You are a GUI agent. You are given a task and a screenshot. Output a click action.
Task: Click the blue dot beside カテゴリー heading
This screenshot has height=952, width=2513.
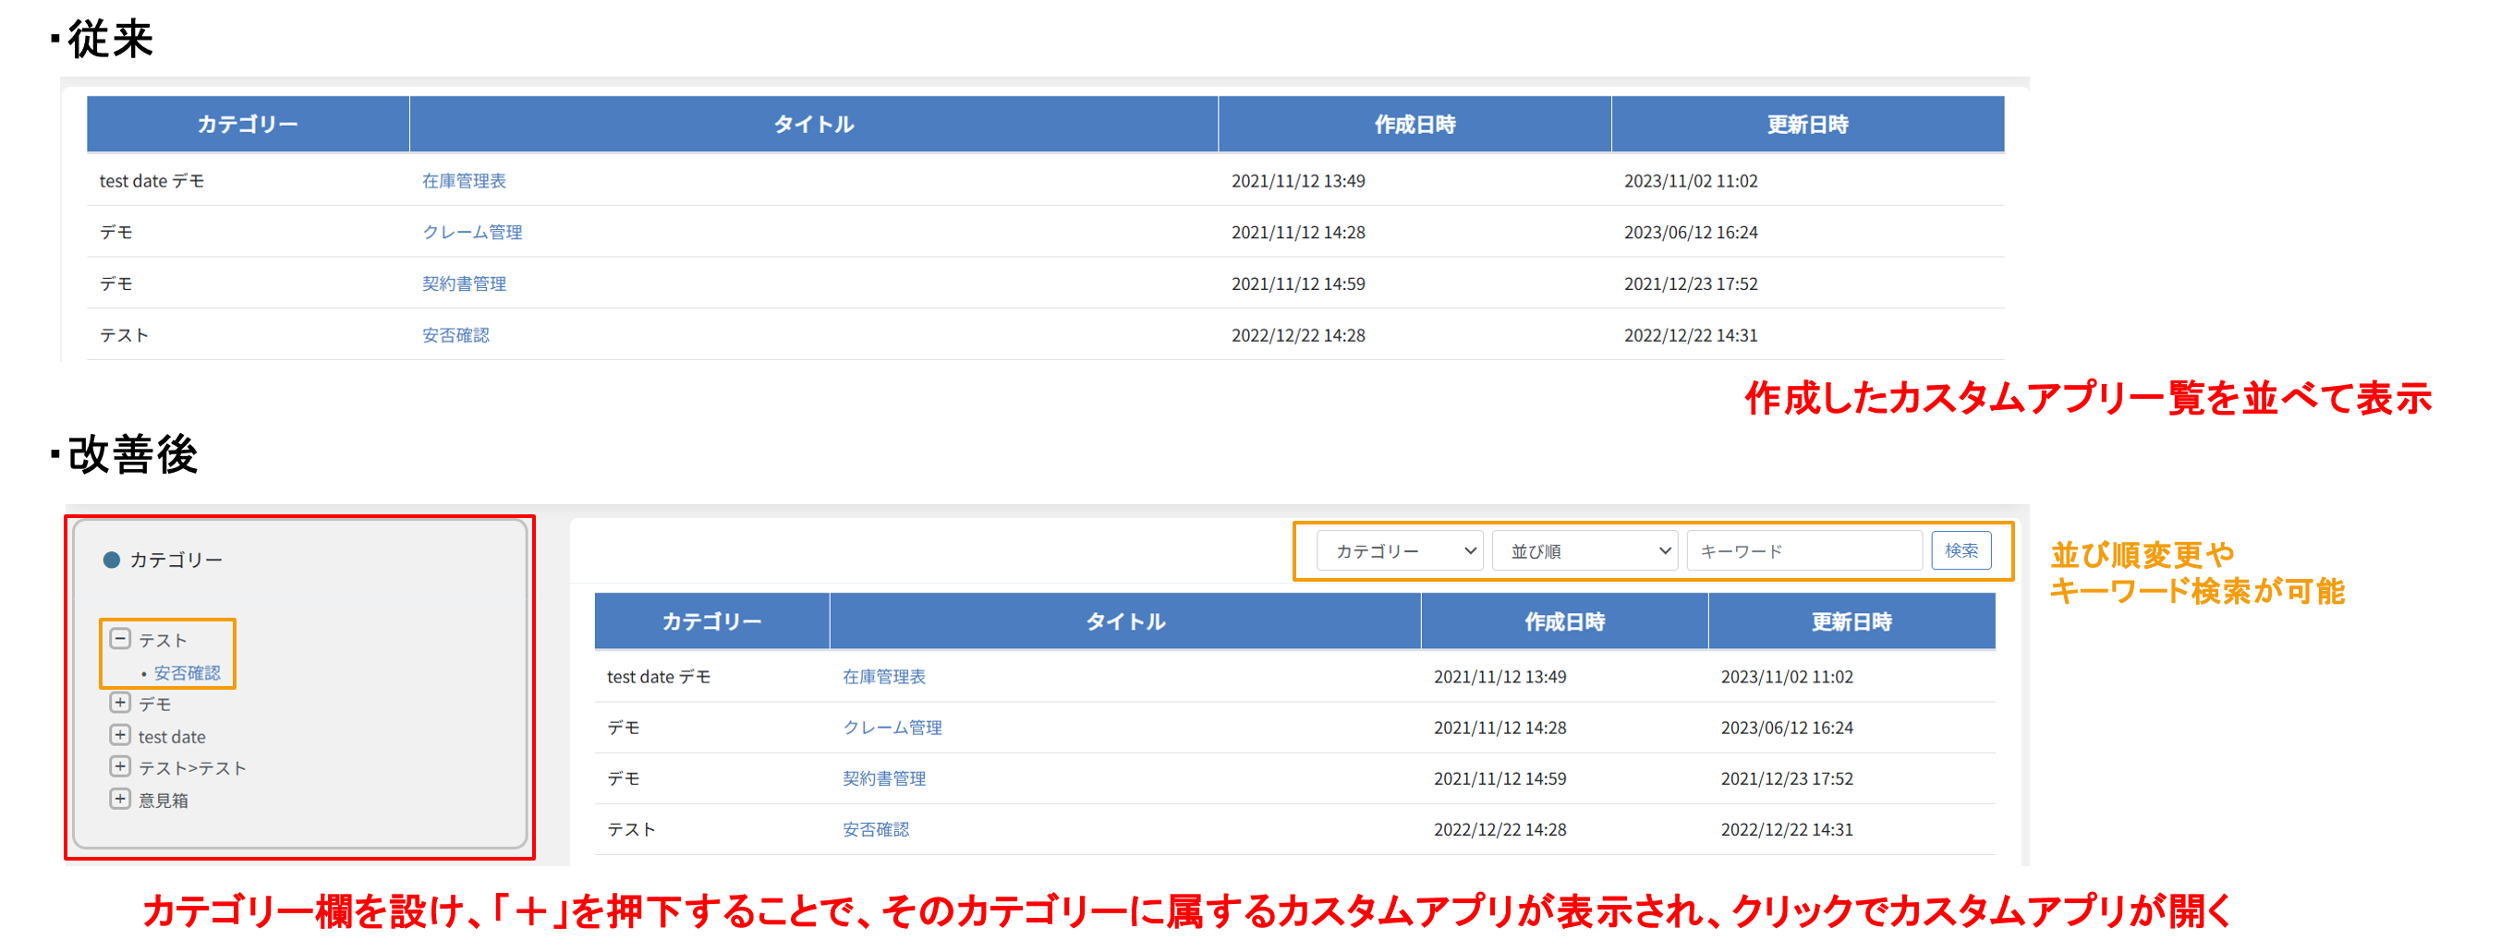click(111, 560)
